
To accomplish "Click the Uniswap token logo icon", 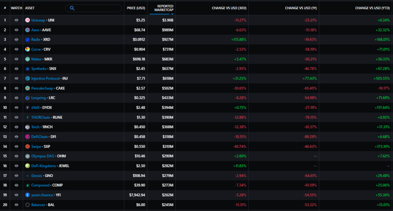I will point(28,20).
